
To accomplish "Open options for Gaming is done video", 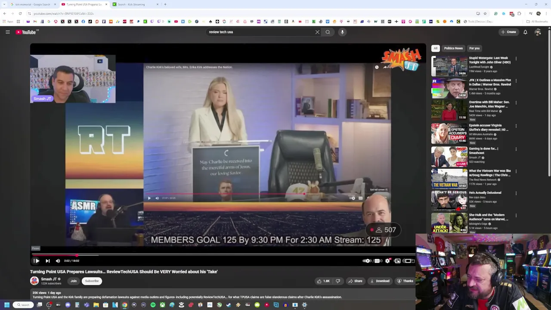I will [x=516, y=149].
